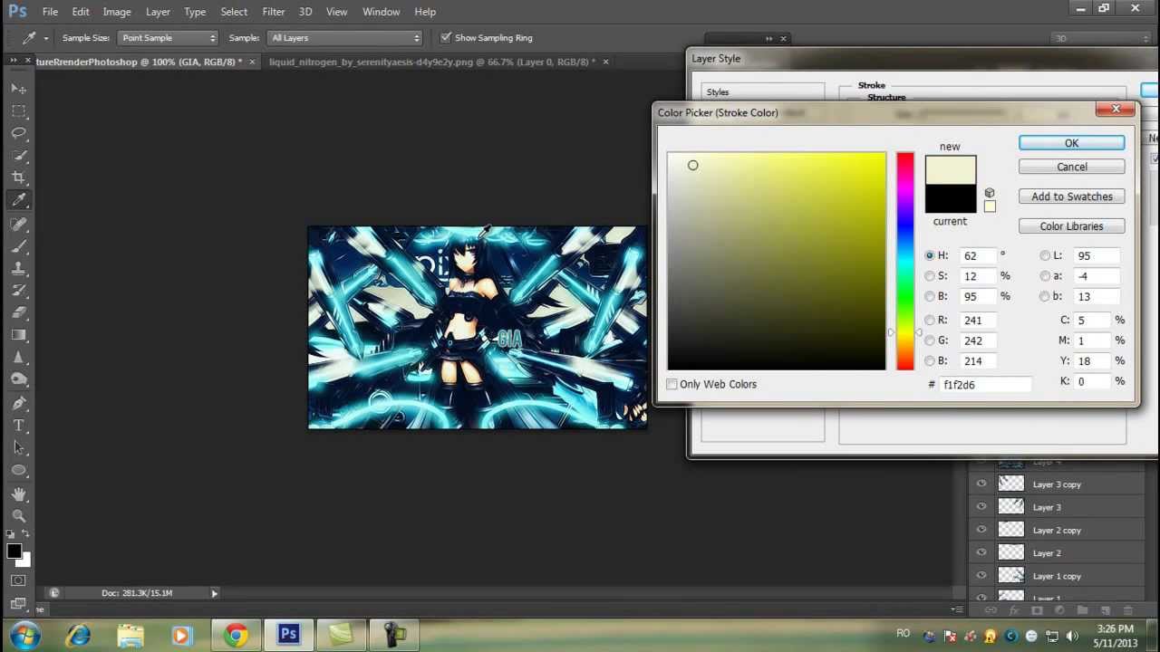The image size is (1160, 652).
Task: Open Chrome from the taskbar
Action: click(x=237, y=636)
